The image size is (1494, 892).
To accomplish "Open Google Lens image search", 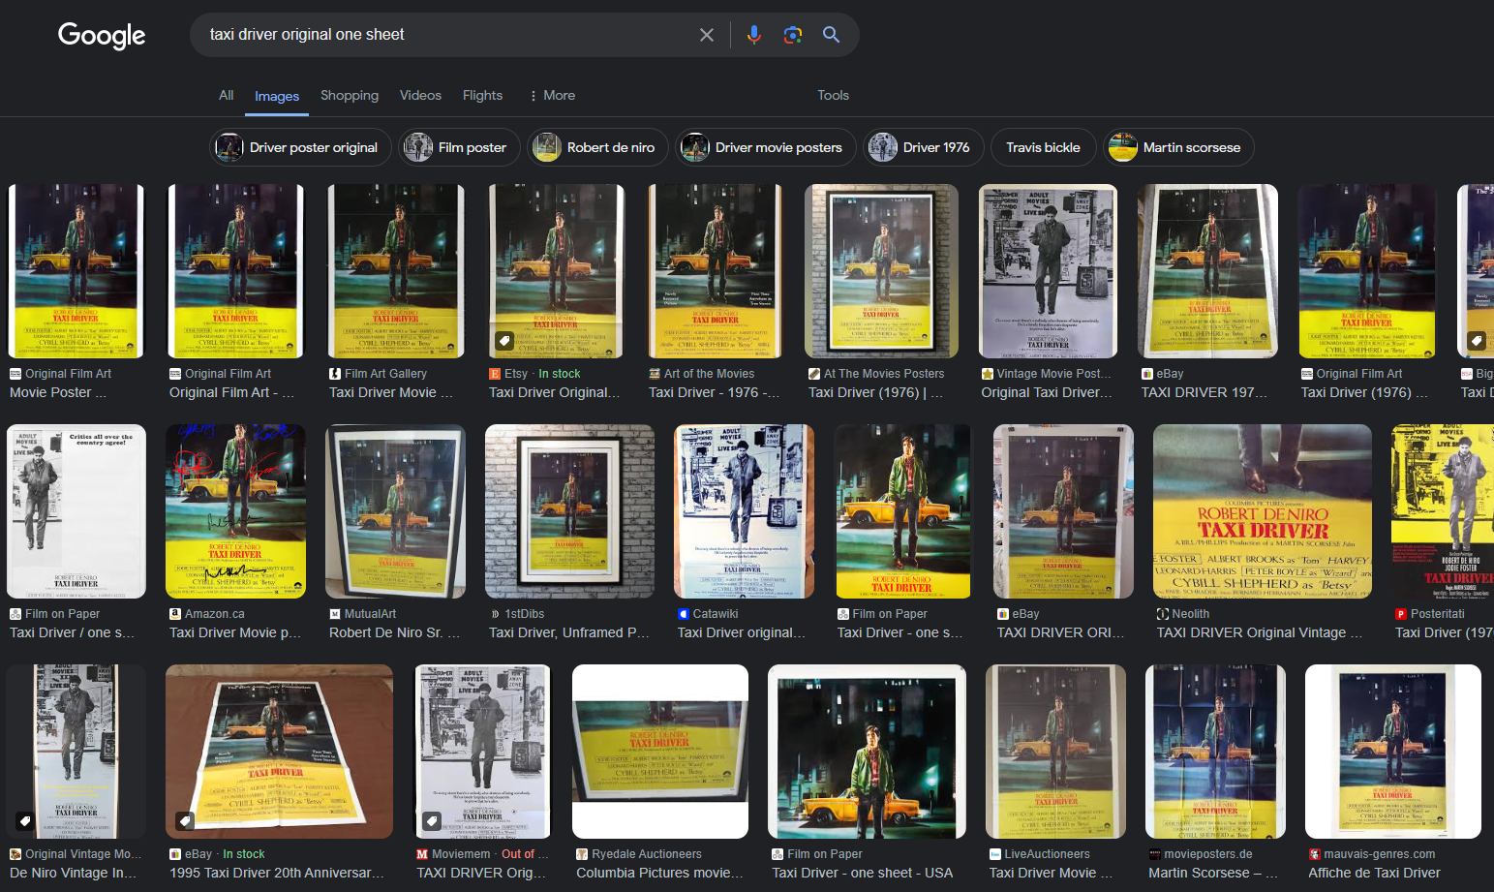I will coord(793,35).
